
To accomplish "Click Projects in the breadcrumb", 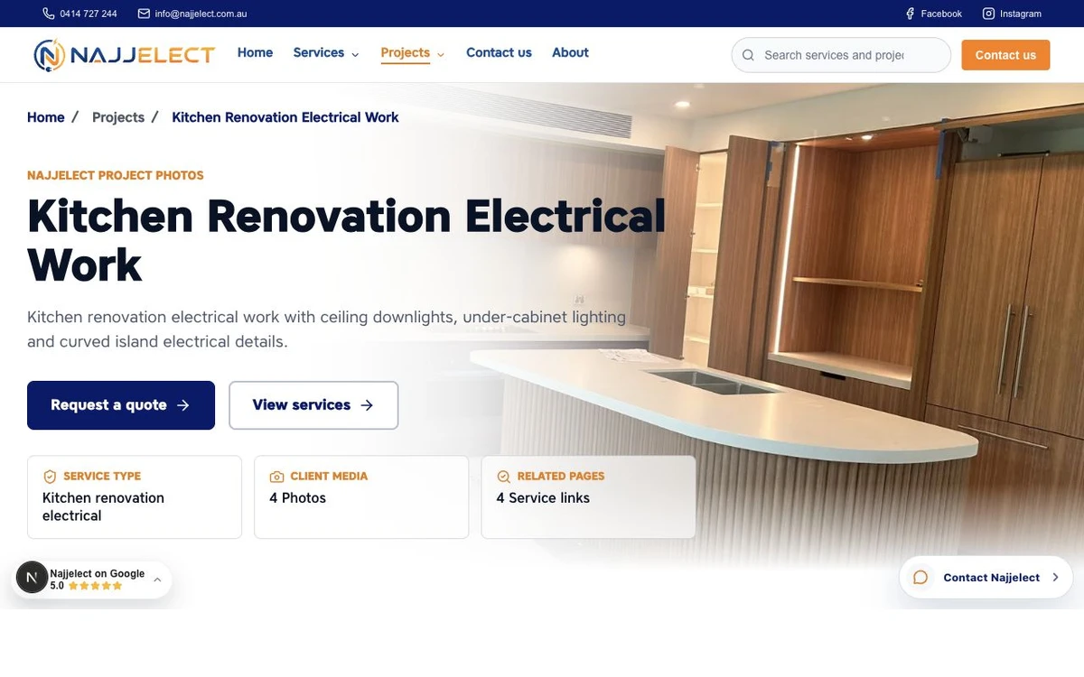I will point(118,117).
